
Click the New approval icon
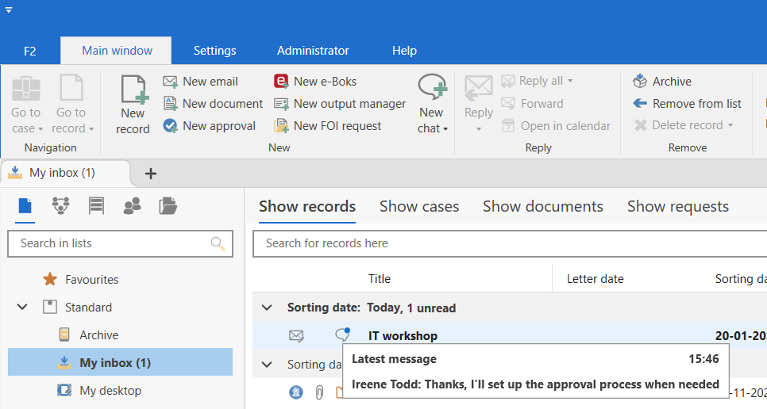(170, 126)
